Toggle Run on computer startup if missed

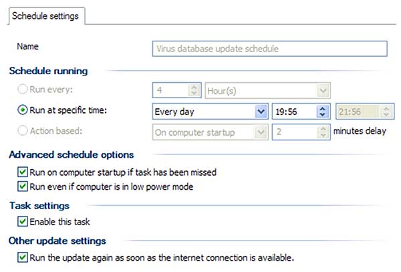(x=23, y=172)
